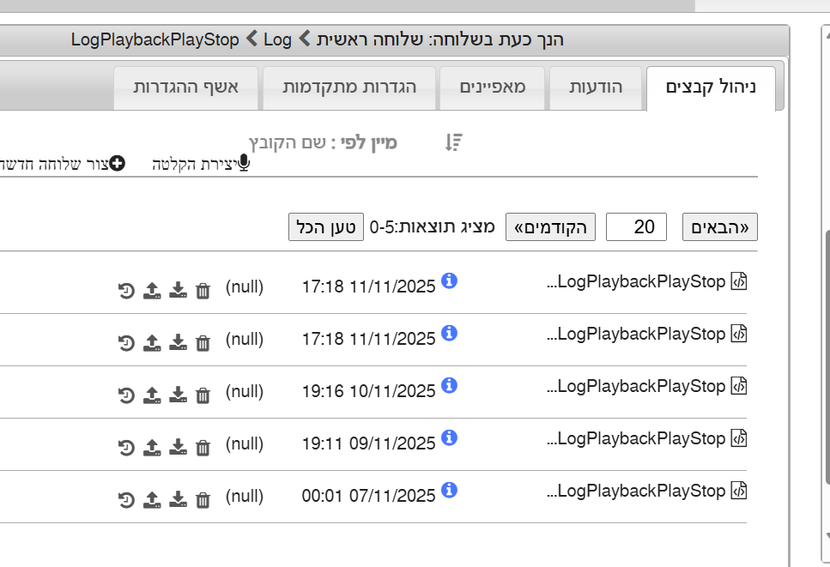Open the מיין לפי sort selector
830x567 pixels.
tap(323, 142)
